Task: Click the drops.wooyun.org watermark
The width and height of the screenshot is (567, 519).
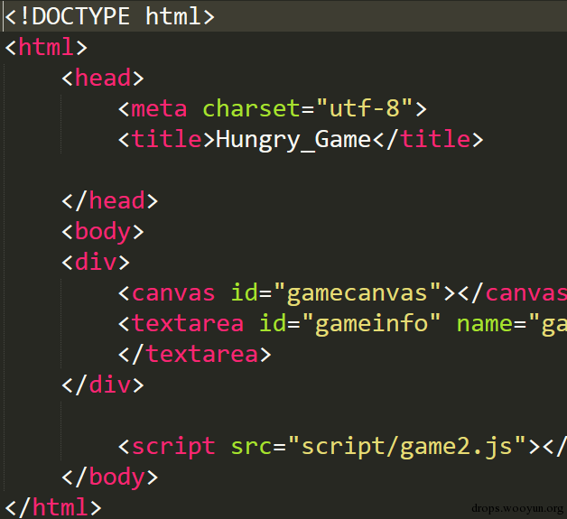Action: pyautogui.click(x=517, y=508)
